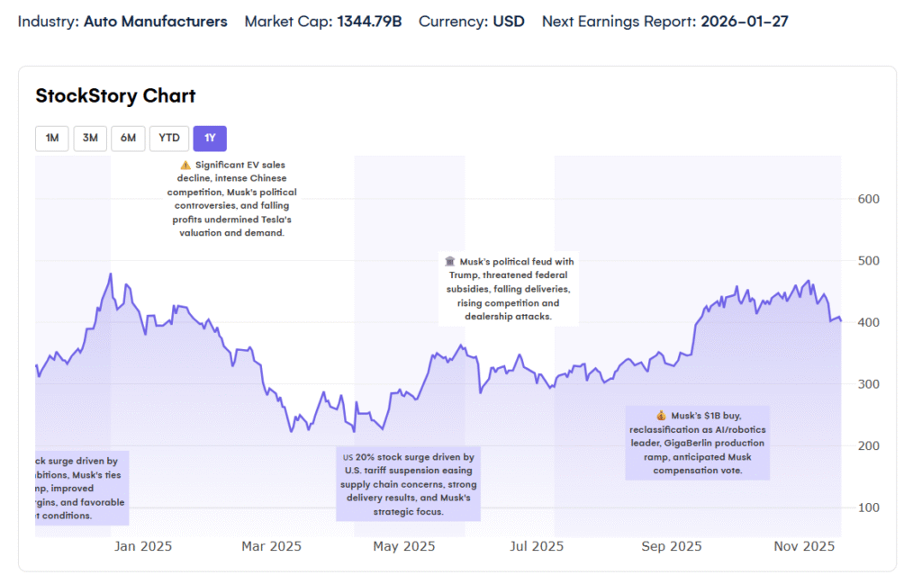Show the 6M chart period
This screenshot has width=922, height=575.
coord(128,138)
